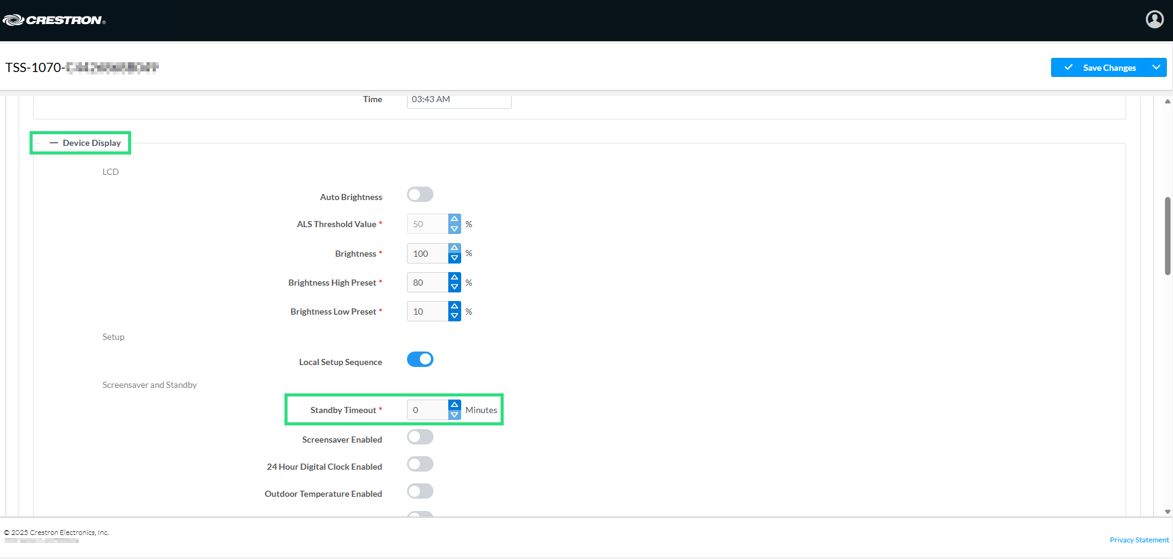Decrease Brightness value with down arrow
Image resolution: width=1173 pixels, height=559 pixels.
click(x=454, y=259)
